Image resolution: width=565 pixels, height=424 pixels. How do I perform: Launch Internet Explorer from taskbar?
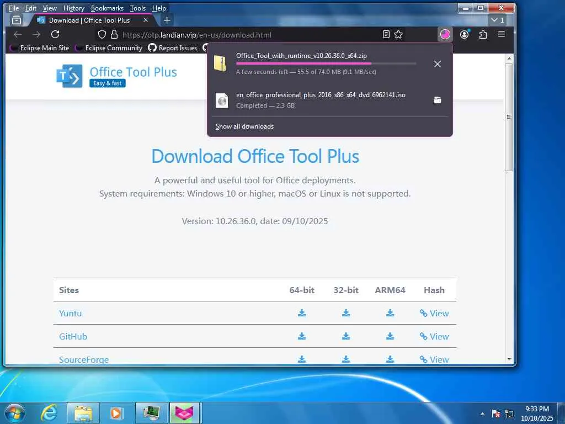[x=49, y=413]
